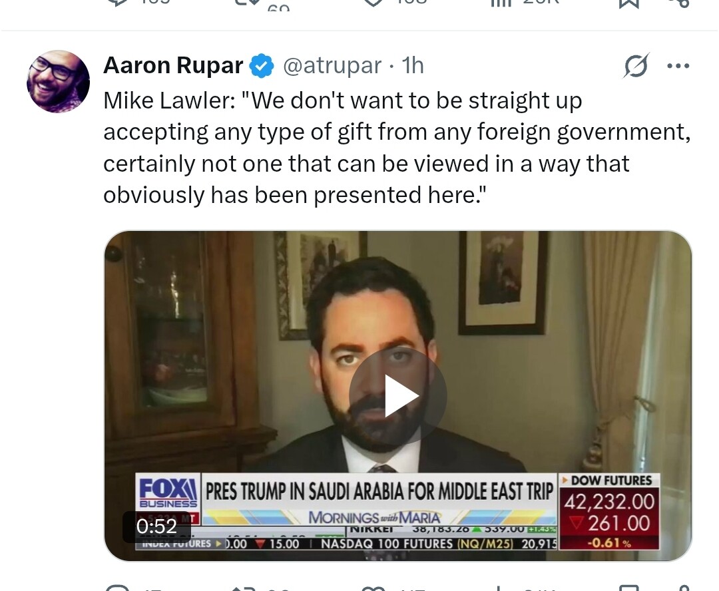Share the previous tweet above
Screen dimensions: 719x591
[682, 3]
